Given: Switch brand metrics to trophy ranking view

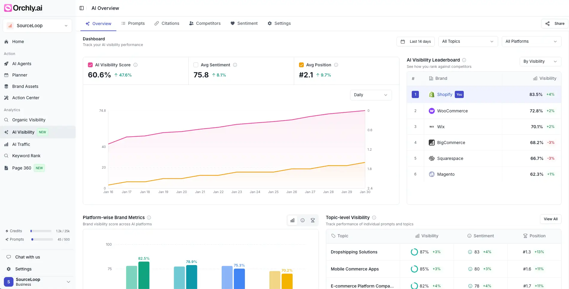Looking at the screenshot, I should (x=312, y=220).
